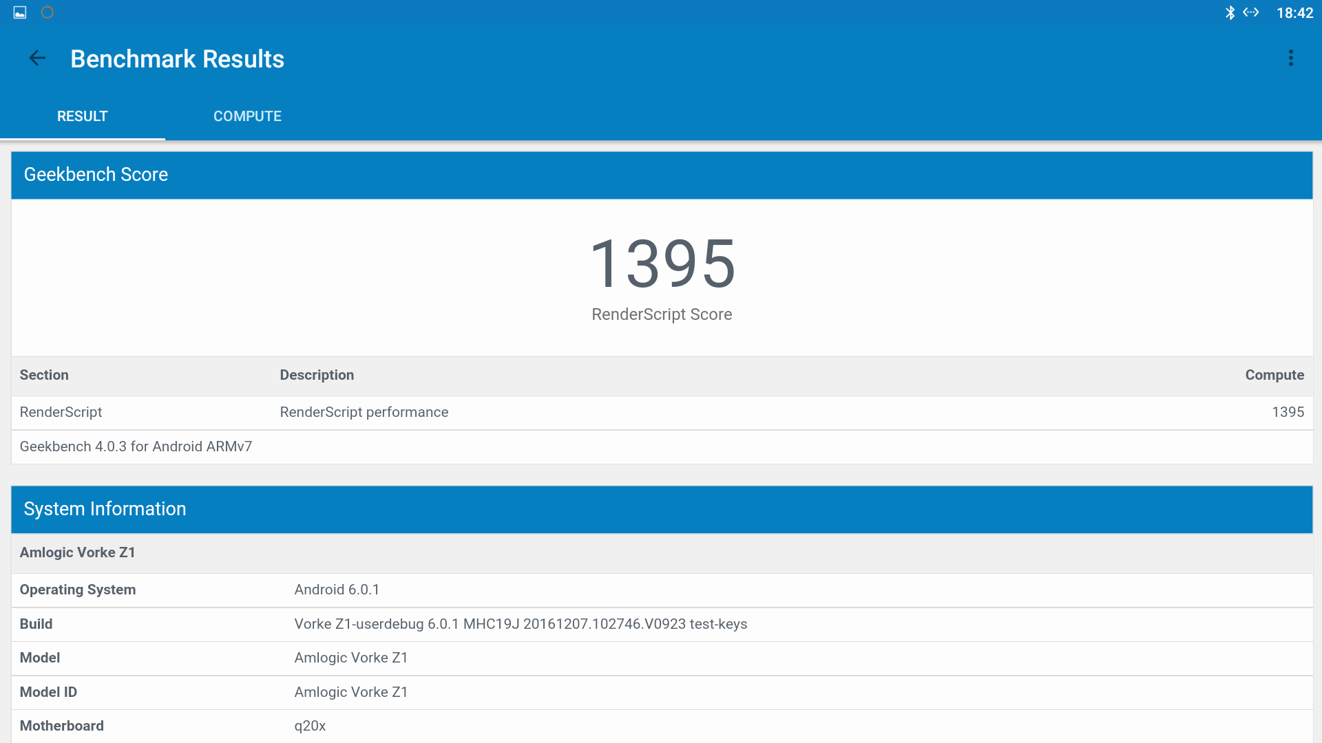Tap the Geekbench Score header

[x=96, y=175]
